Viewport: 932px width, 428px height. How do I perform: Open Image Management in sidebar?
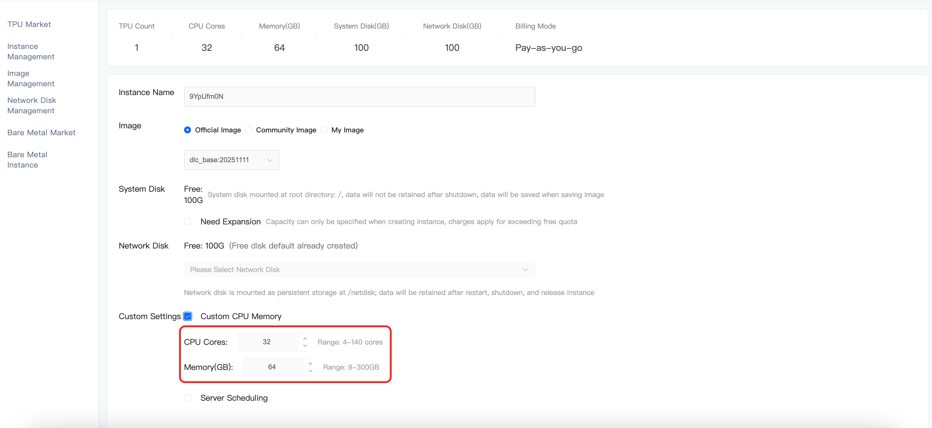point(31,78)
